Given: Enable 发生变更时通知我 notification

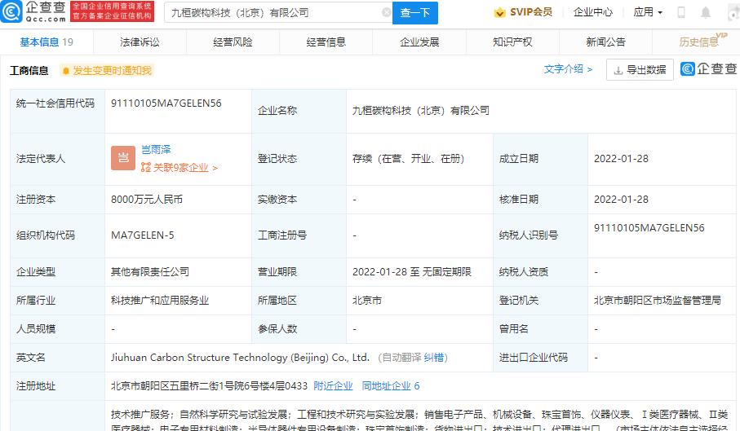Looking at the screenshot, I should click(107, 71).
